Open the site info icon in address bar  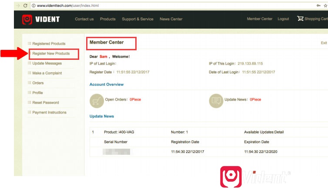pos(33,6)
